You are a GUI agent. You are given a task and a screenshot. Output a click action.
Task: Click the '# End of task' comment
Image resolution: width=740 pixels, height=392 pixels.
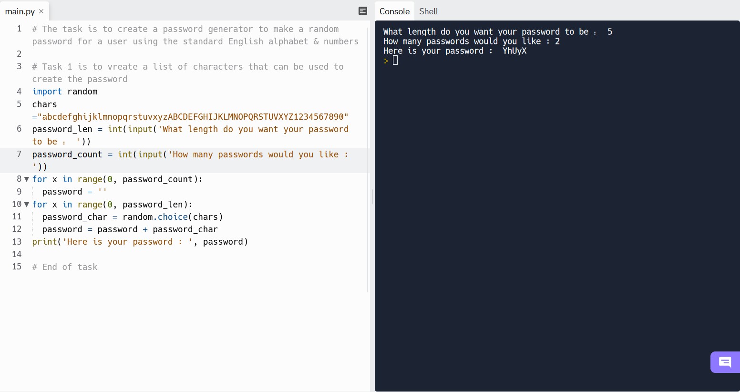point(65,267)
